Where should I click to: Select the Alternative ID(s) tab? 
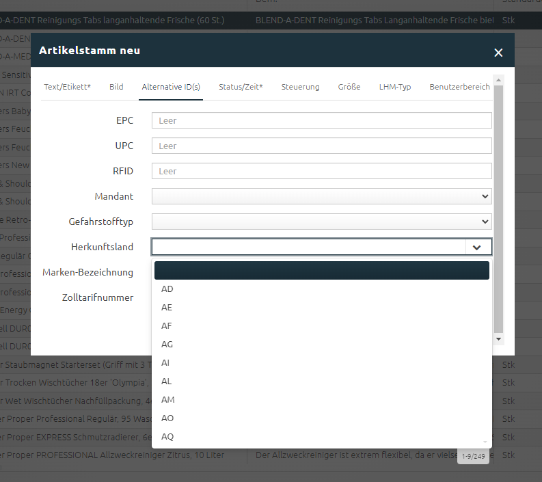tap(171, 87)
